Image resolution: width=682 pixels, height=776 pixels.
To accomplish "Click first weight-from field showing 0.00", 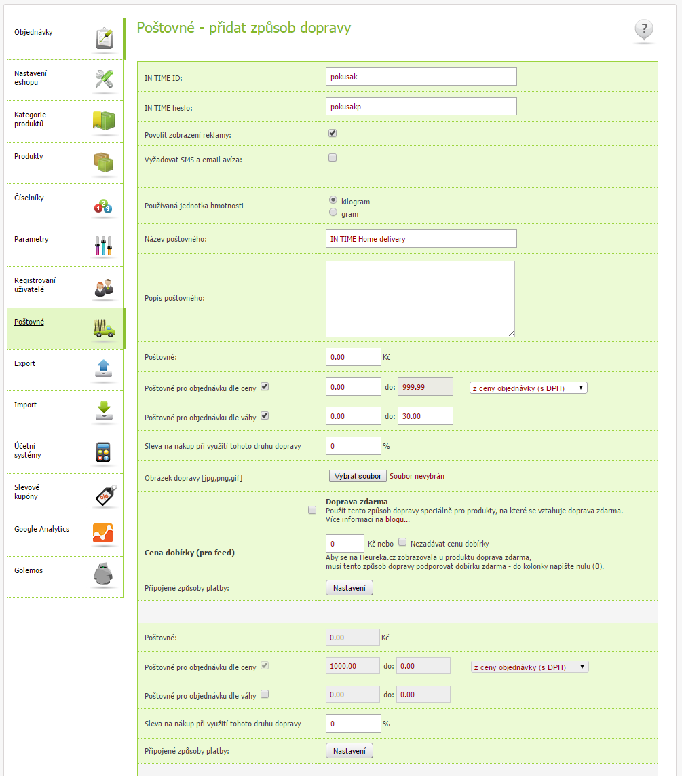I will 354,416.
